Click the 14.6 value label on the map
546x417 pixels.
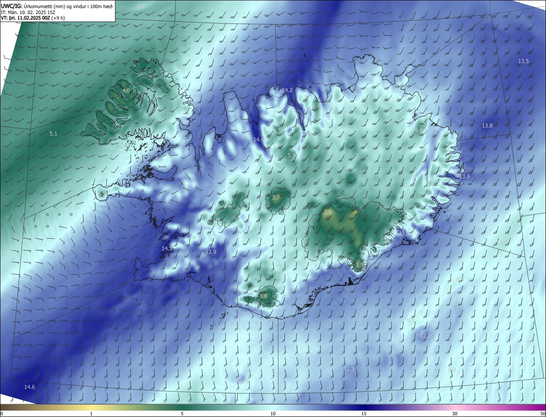(29, 387)
